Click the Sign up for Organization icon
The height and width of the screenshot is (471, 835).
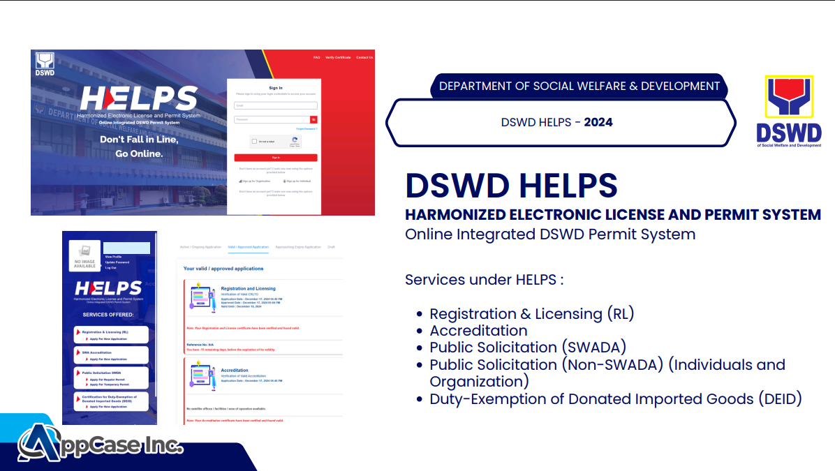(x=240, y=181)
